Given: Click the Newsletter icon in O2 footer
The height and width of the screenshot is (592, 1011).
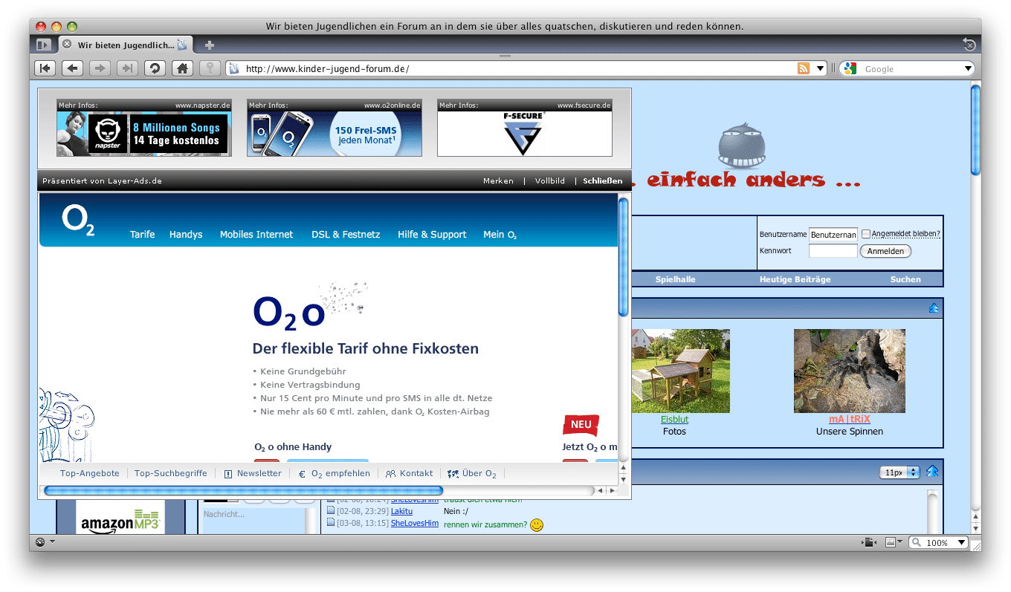Looking at the screenshot, I should point(228,474).
